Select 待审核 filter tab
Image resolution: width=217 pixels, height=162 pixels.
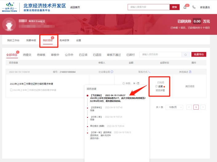tap(41, 55)
